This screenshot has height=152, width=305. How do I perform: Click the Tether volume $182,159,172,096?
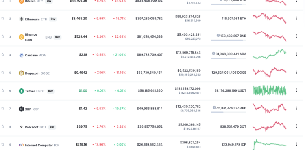(188, 89)
